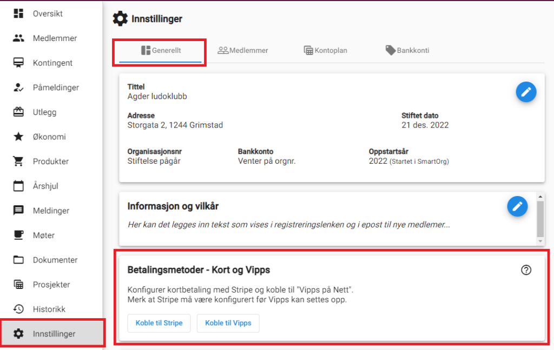554x350 pixels.
Task: Select address Storgata 2, 1244 Grimstad
Action: tap(175, 125)
